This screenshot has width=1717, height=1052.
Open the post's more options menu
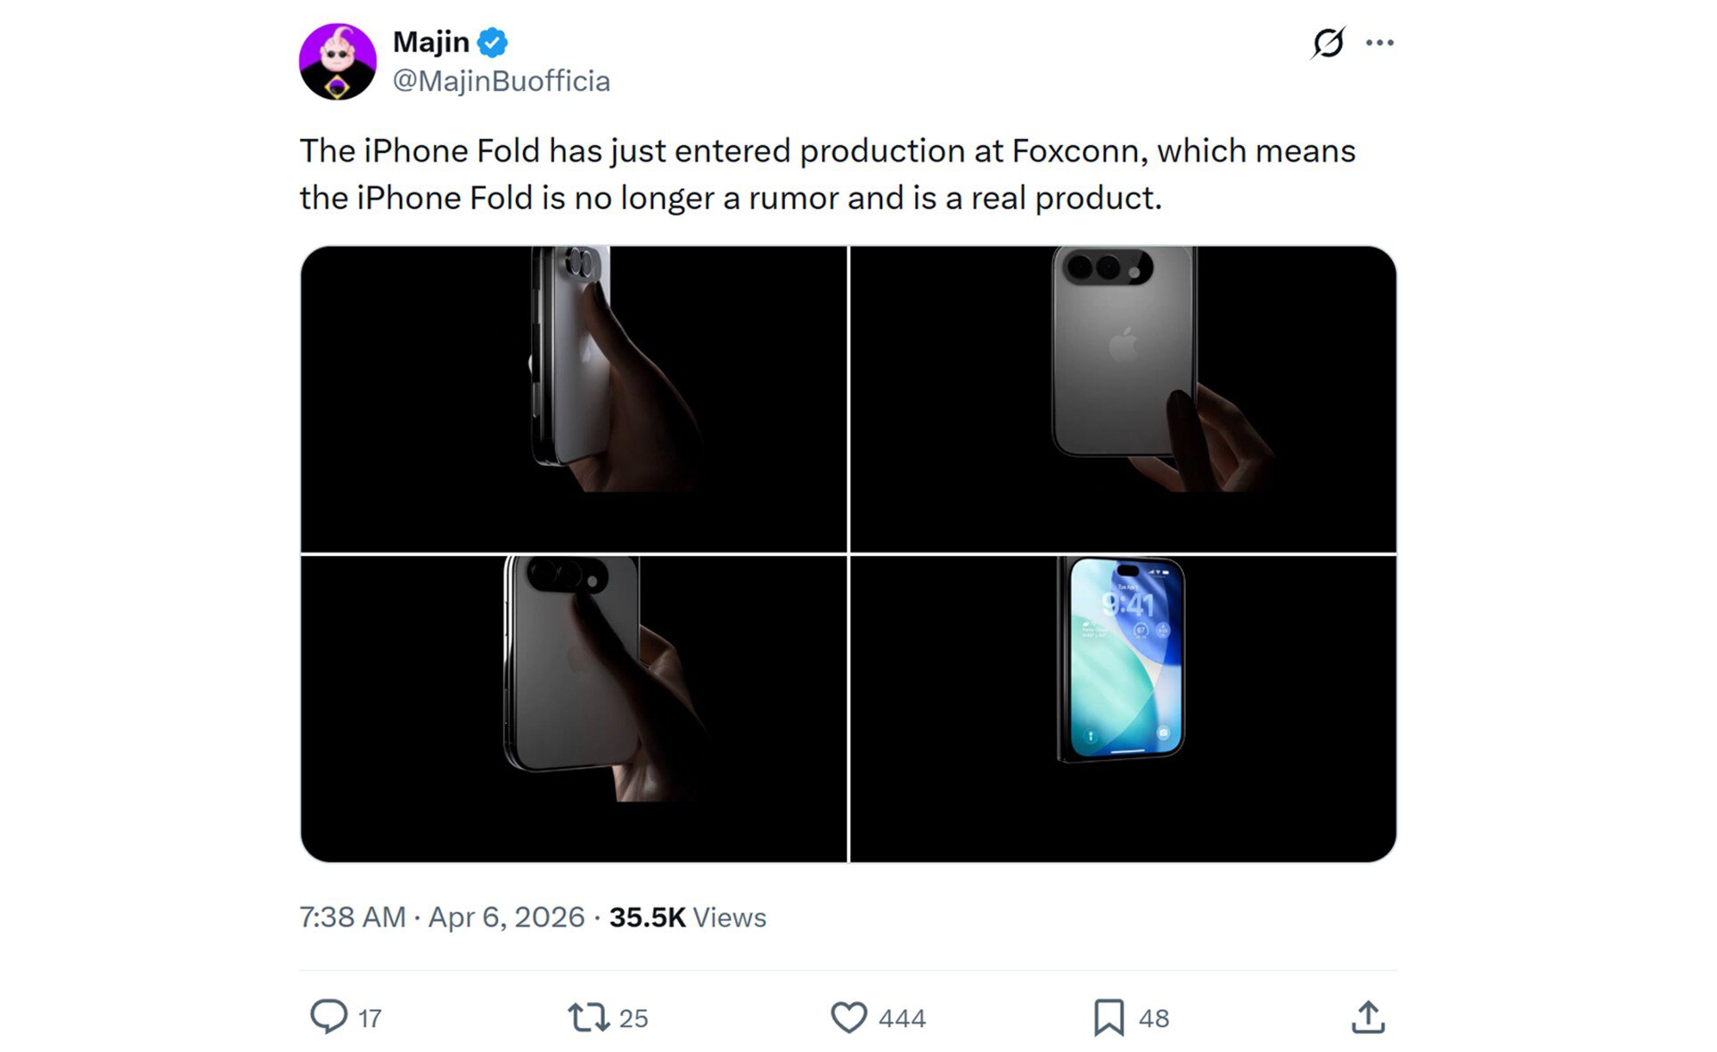(x=1382, y=41)
